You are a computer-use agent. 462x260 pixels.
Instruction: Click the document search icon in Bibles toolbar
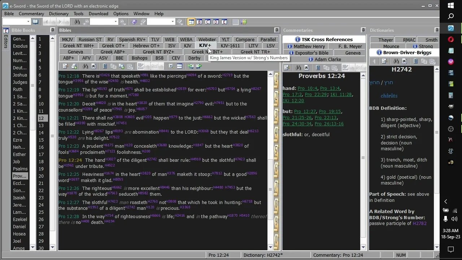(x=93, y=66)
